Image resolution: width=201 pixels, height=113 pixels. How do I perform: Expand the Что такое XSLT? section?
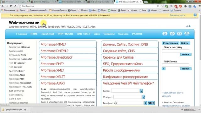[x=68, y=77]
